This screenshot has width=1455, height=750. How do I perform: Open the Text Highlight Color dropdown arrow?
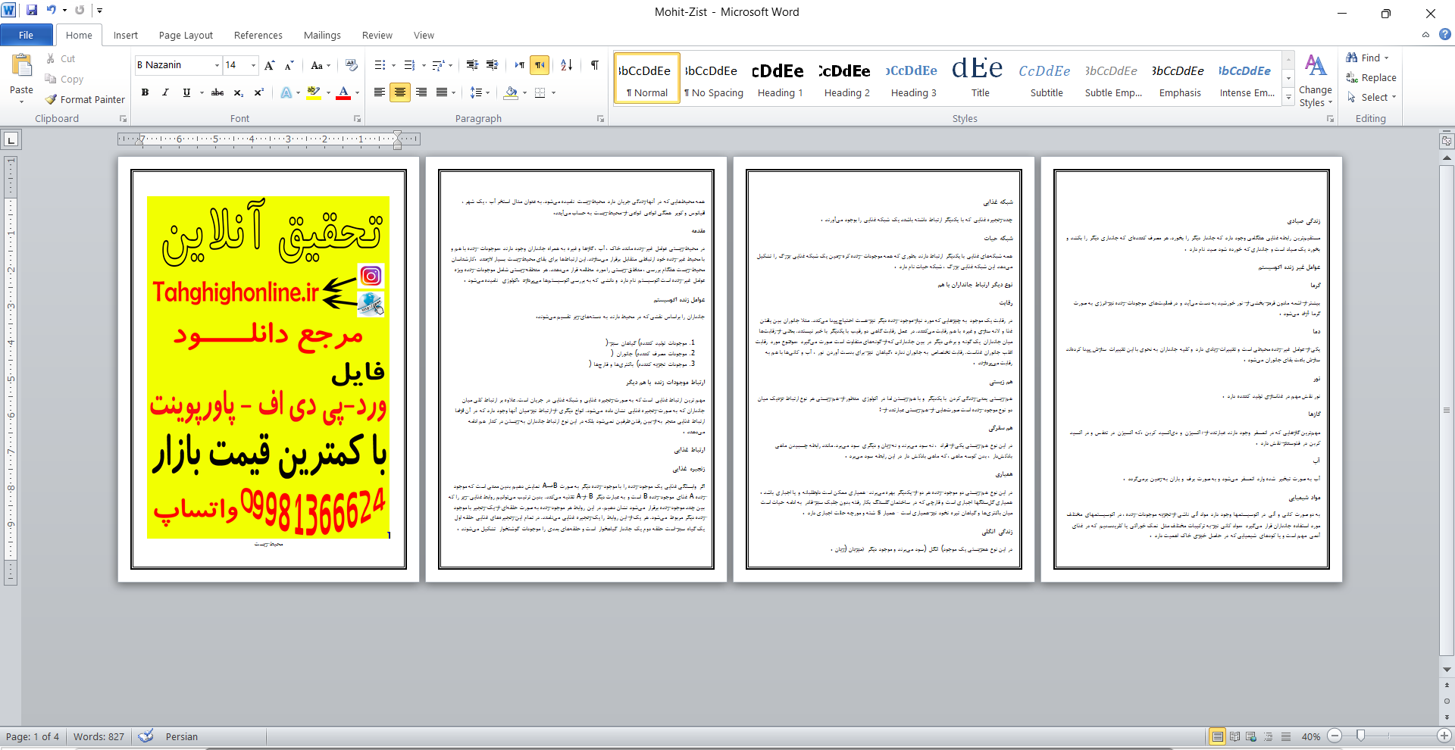click(x=328, y=92)
